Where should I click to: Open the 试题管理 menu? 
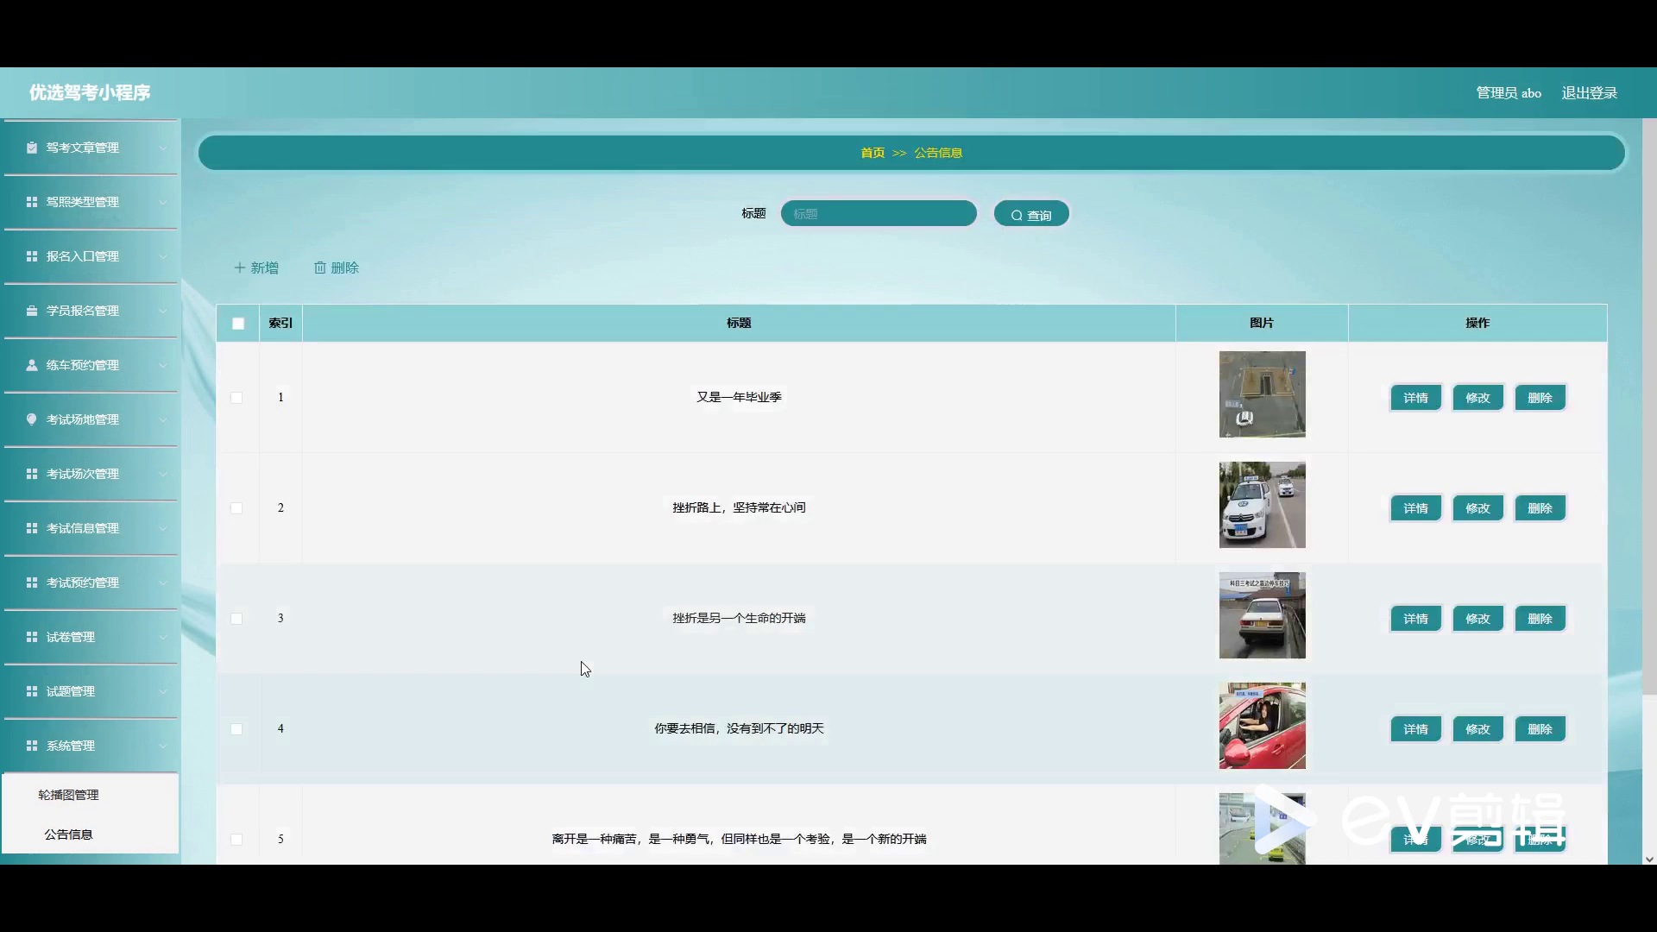[x=91, y=691]
